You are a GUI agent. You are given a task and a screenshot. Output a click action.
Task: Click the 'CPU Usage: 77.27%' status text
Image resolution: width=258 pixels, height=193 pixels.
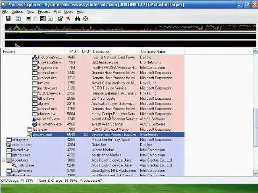[x=17, y=181]
